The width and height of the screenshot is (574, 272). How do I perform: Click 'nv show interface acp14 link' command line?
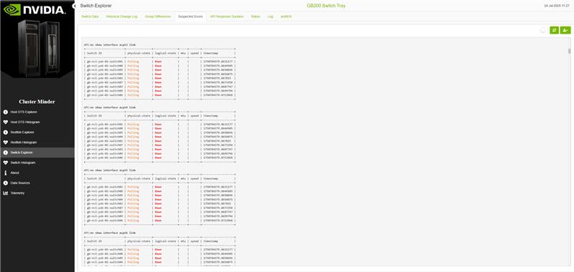(110, 107)
